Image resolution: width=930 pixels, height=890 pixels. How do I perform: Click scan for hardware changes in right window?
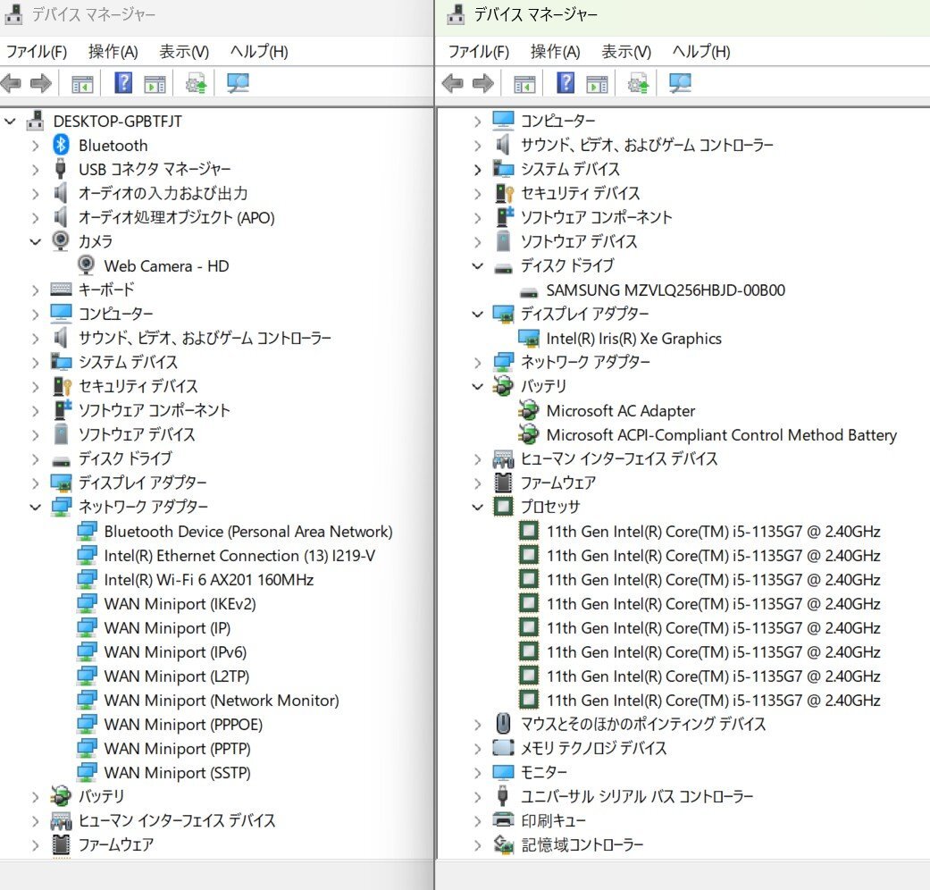[x=680, y=83]
